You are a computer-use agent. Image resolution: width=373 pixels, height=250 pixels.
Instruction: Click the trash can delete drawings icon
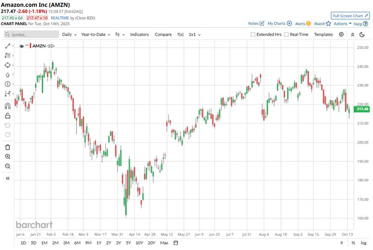point(7,147)
